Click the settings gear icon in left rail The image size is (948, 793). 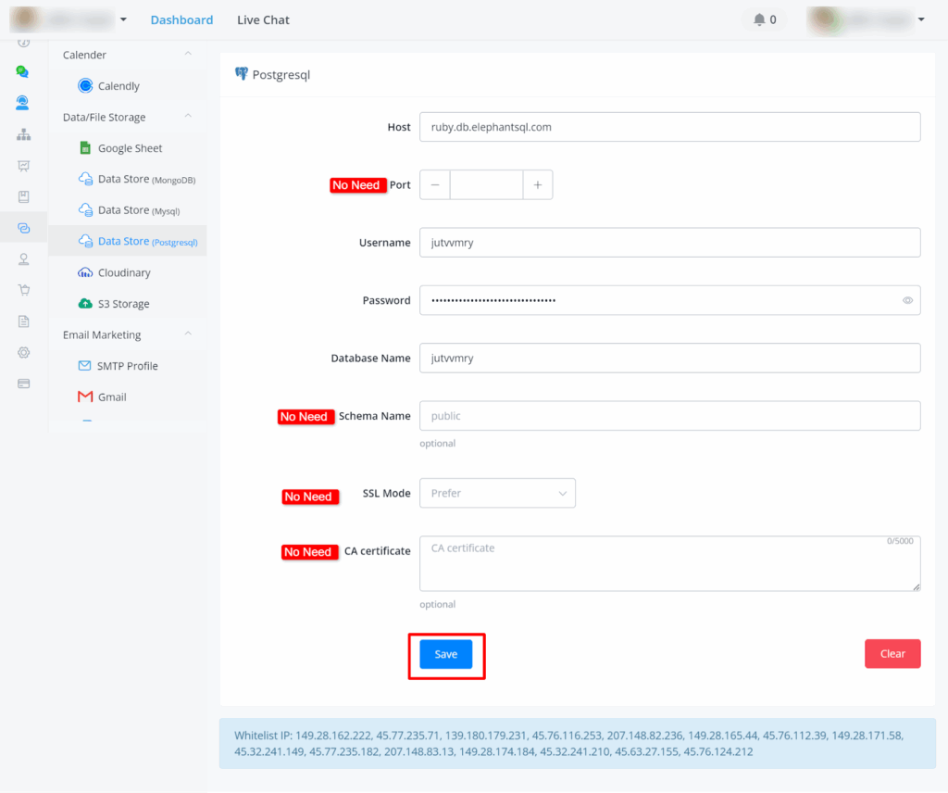point(23,352)
